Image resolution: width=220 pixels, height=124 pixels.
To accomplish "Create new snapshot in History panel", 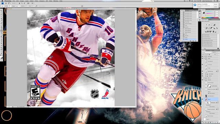I will pos(193,41).
